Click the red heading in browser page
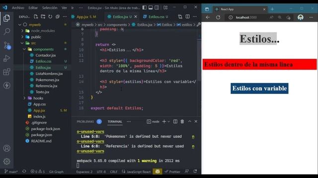The height and width of the screenshot is (178, 318). [x=259, y=64]
